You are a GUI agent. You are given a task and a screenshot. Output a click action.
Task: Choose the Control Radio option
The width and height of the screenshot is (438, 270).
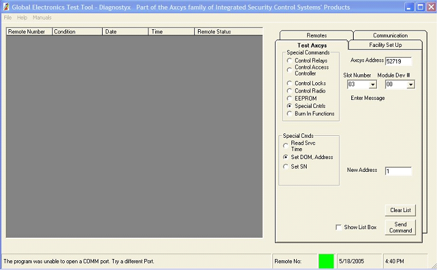(x=290, y=91)
